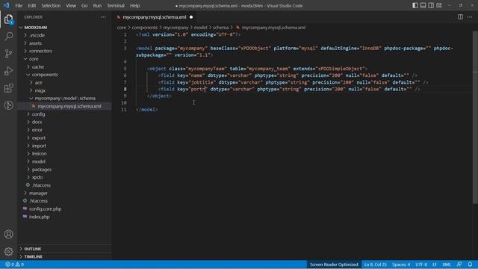Image resolution: width=478 pixels, height=269 pixels.
Task: Open notifications bell in status bar
Action: (x=470, y=265)
